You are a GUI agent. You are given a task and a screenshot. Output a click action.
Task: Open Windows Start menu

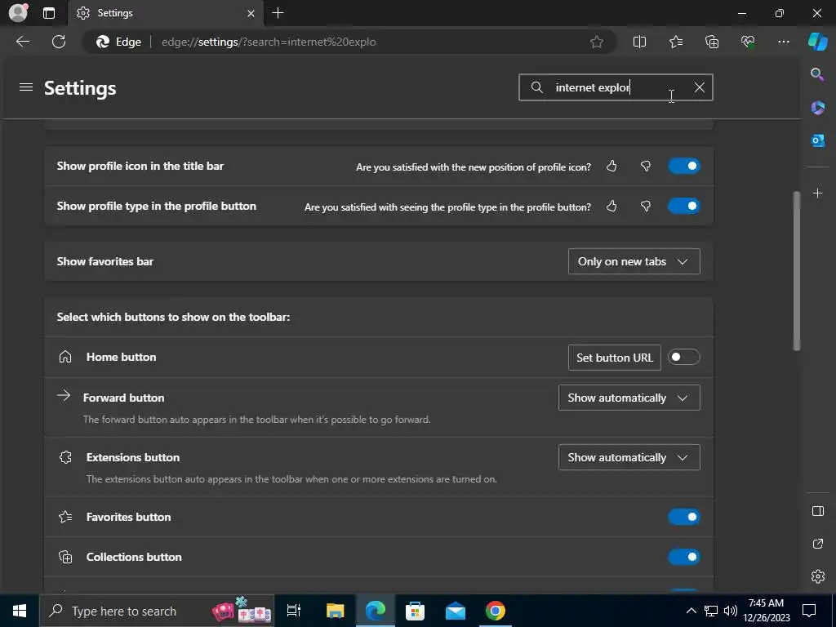pyautogui.click(x=20, y=611)
